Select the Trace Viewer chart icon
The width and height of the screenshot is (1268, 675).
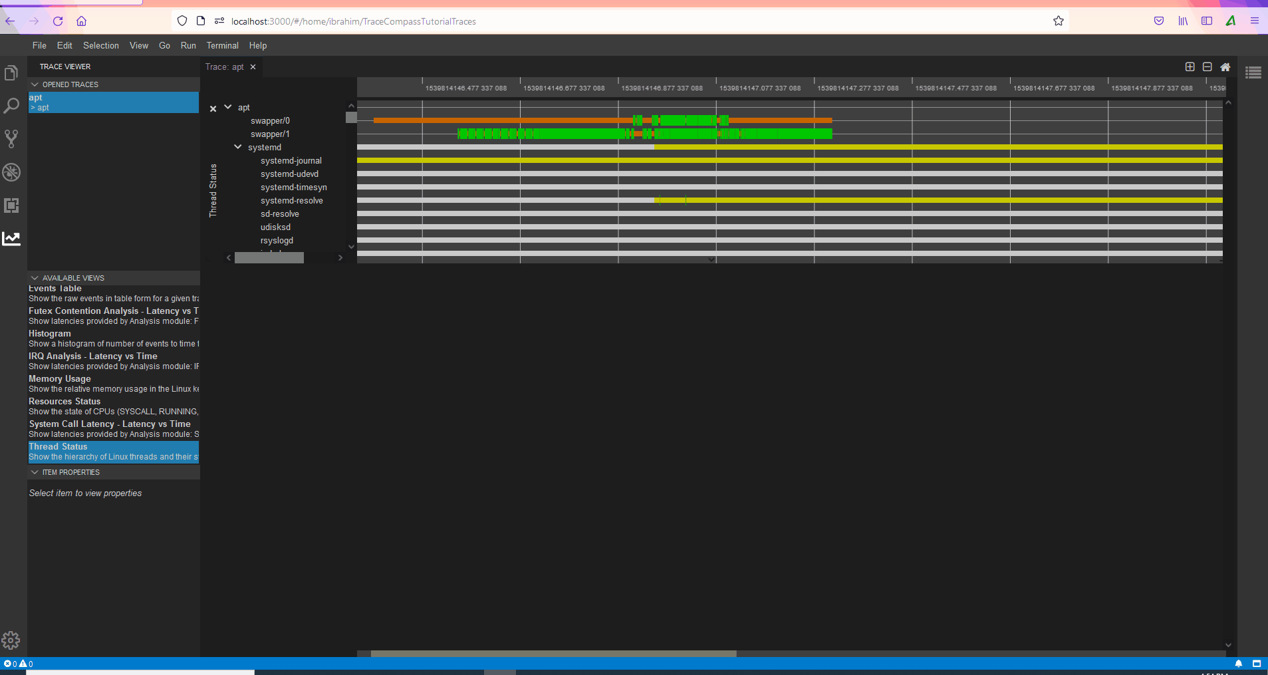point(11,238)
